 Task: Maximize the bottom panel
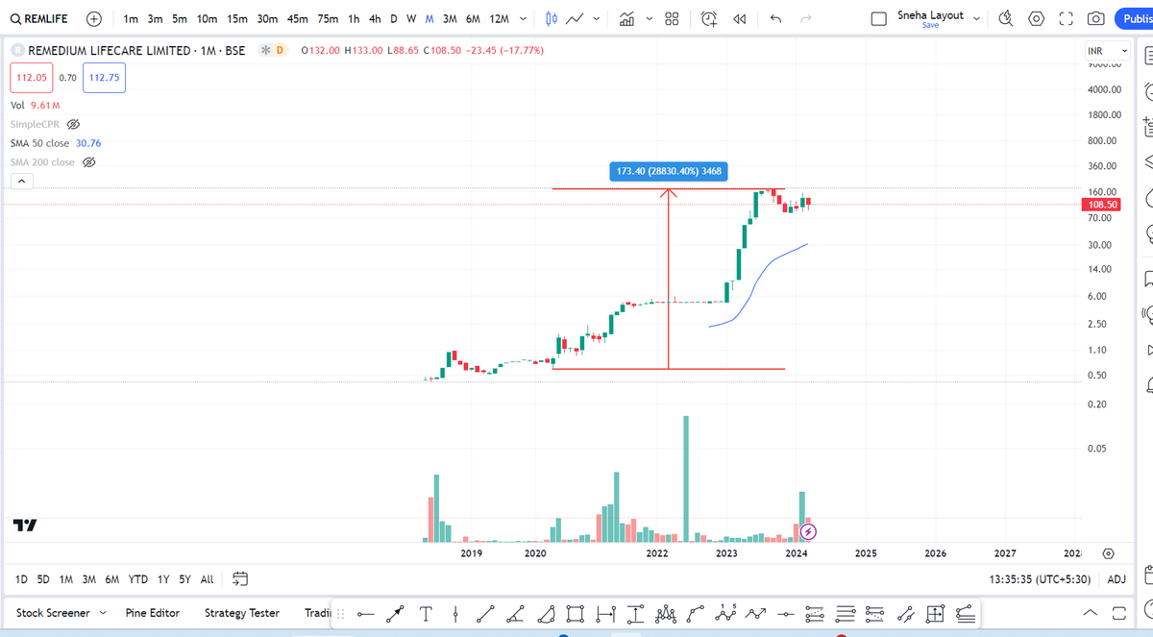coord(1118,613)
